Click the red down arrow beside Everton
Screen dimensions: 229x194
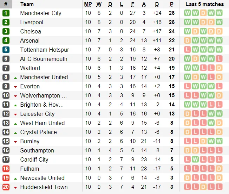(15, 87)
